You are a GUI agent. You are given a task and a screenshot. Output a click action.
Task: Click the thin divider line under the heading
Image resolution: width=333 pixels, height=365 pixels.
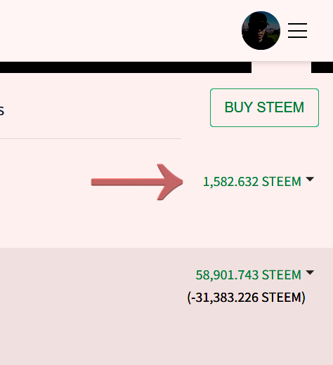click(x=91, y=138)
